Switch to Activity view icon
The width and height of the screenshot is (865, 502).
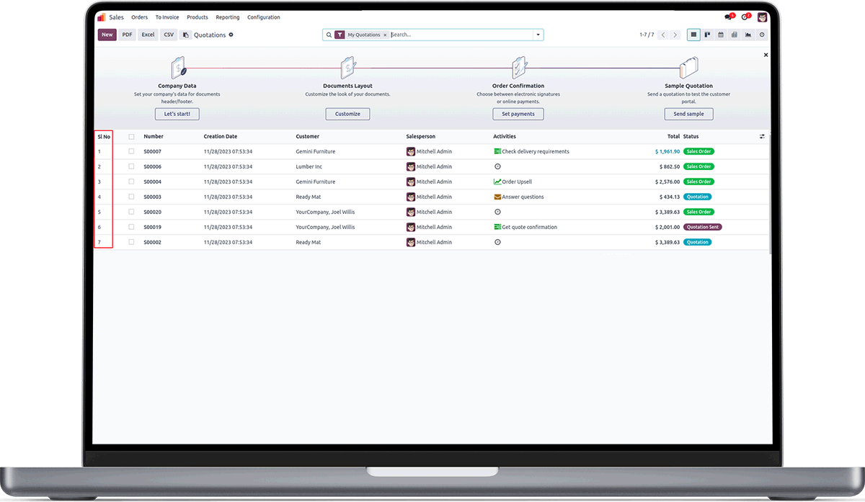point(762,35)
